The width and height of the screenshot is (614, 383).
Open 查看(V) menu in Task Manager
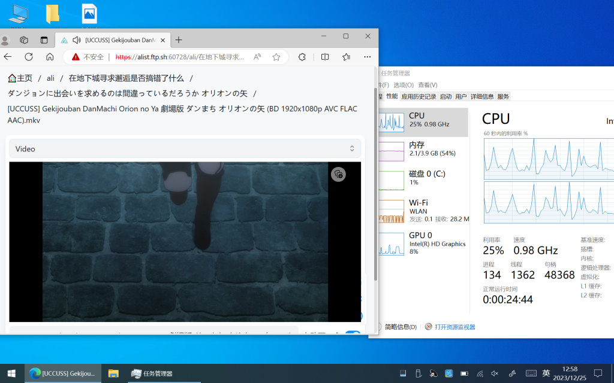[x=428, y=85]
